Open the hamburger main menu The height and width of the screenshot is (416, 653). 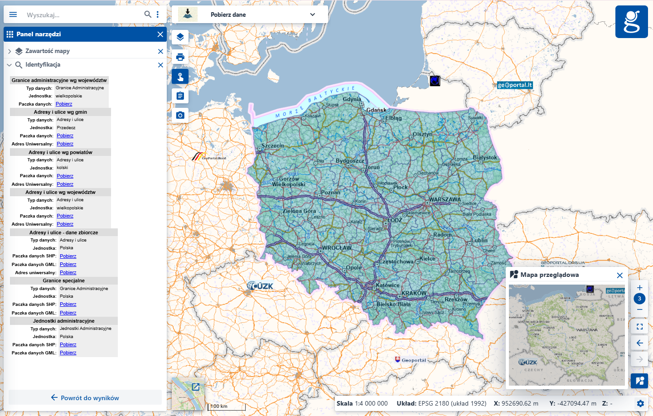[13, 15]
